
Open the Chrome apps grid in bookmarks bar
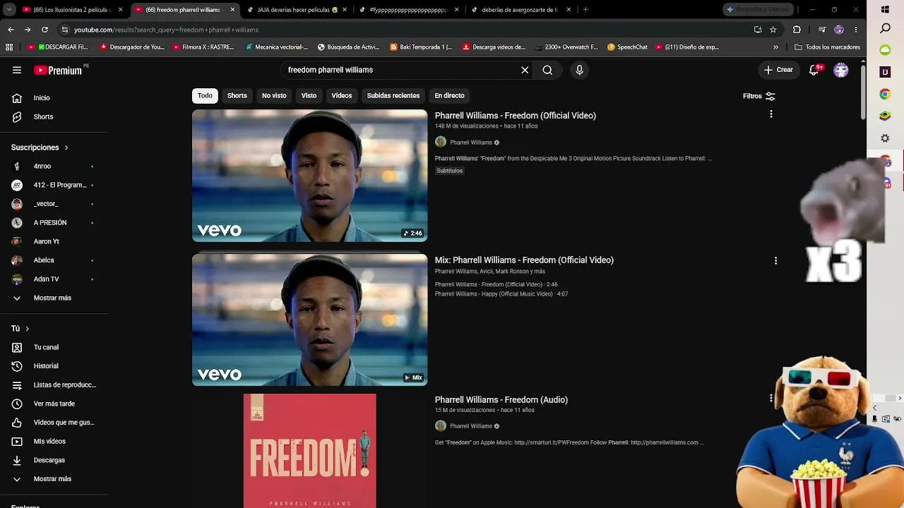pyautogui.click(x=9, y=47)
